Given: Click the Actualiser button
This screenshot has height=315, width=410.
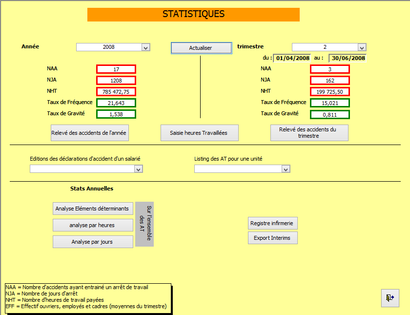Looking at the screenshot, I should (x=201, y=48).
